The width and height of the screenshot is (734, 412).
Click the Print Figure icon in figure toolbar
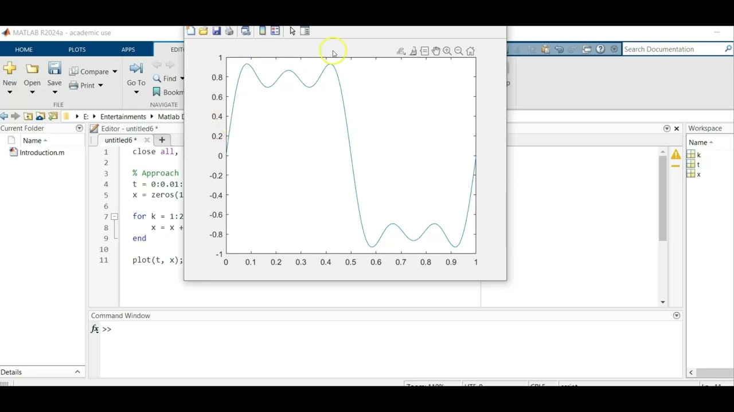pos(229,31)
